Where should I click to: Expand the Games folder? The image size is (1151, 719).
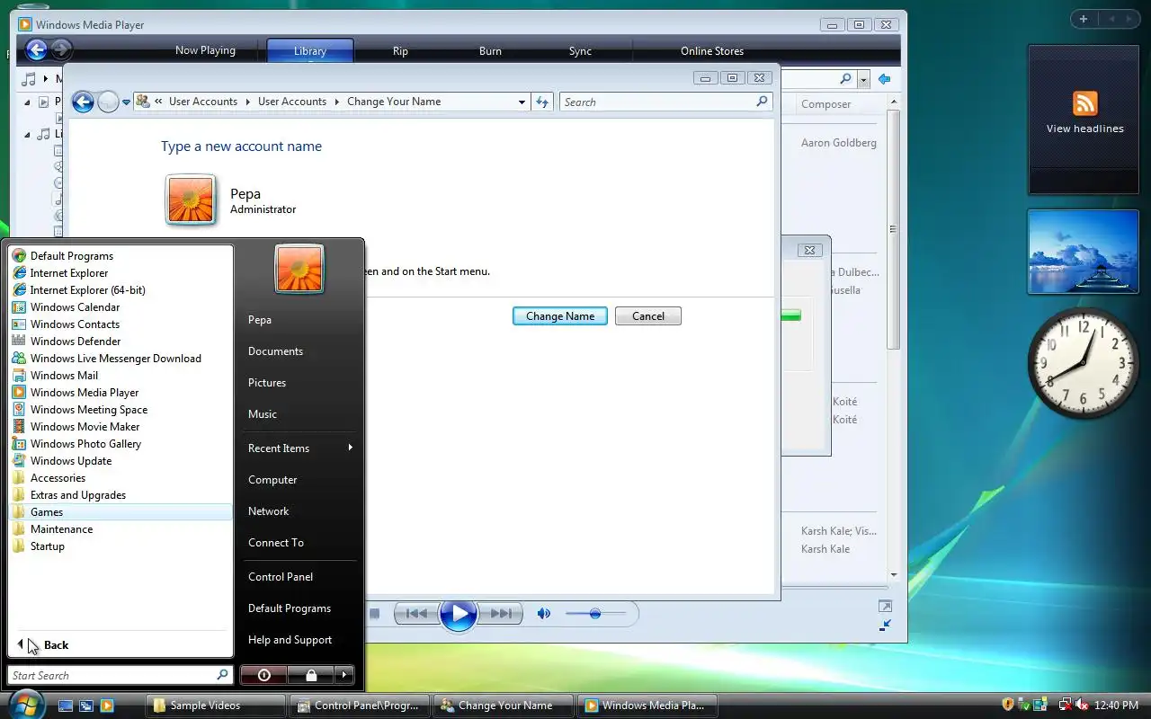tap(120, 512)
